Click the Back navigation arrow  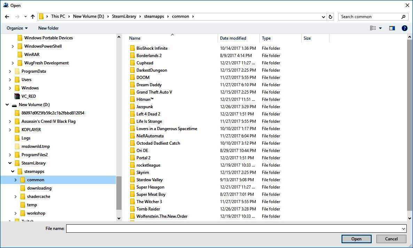[7, 17]
